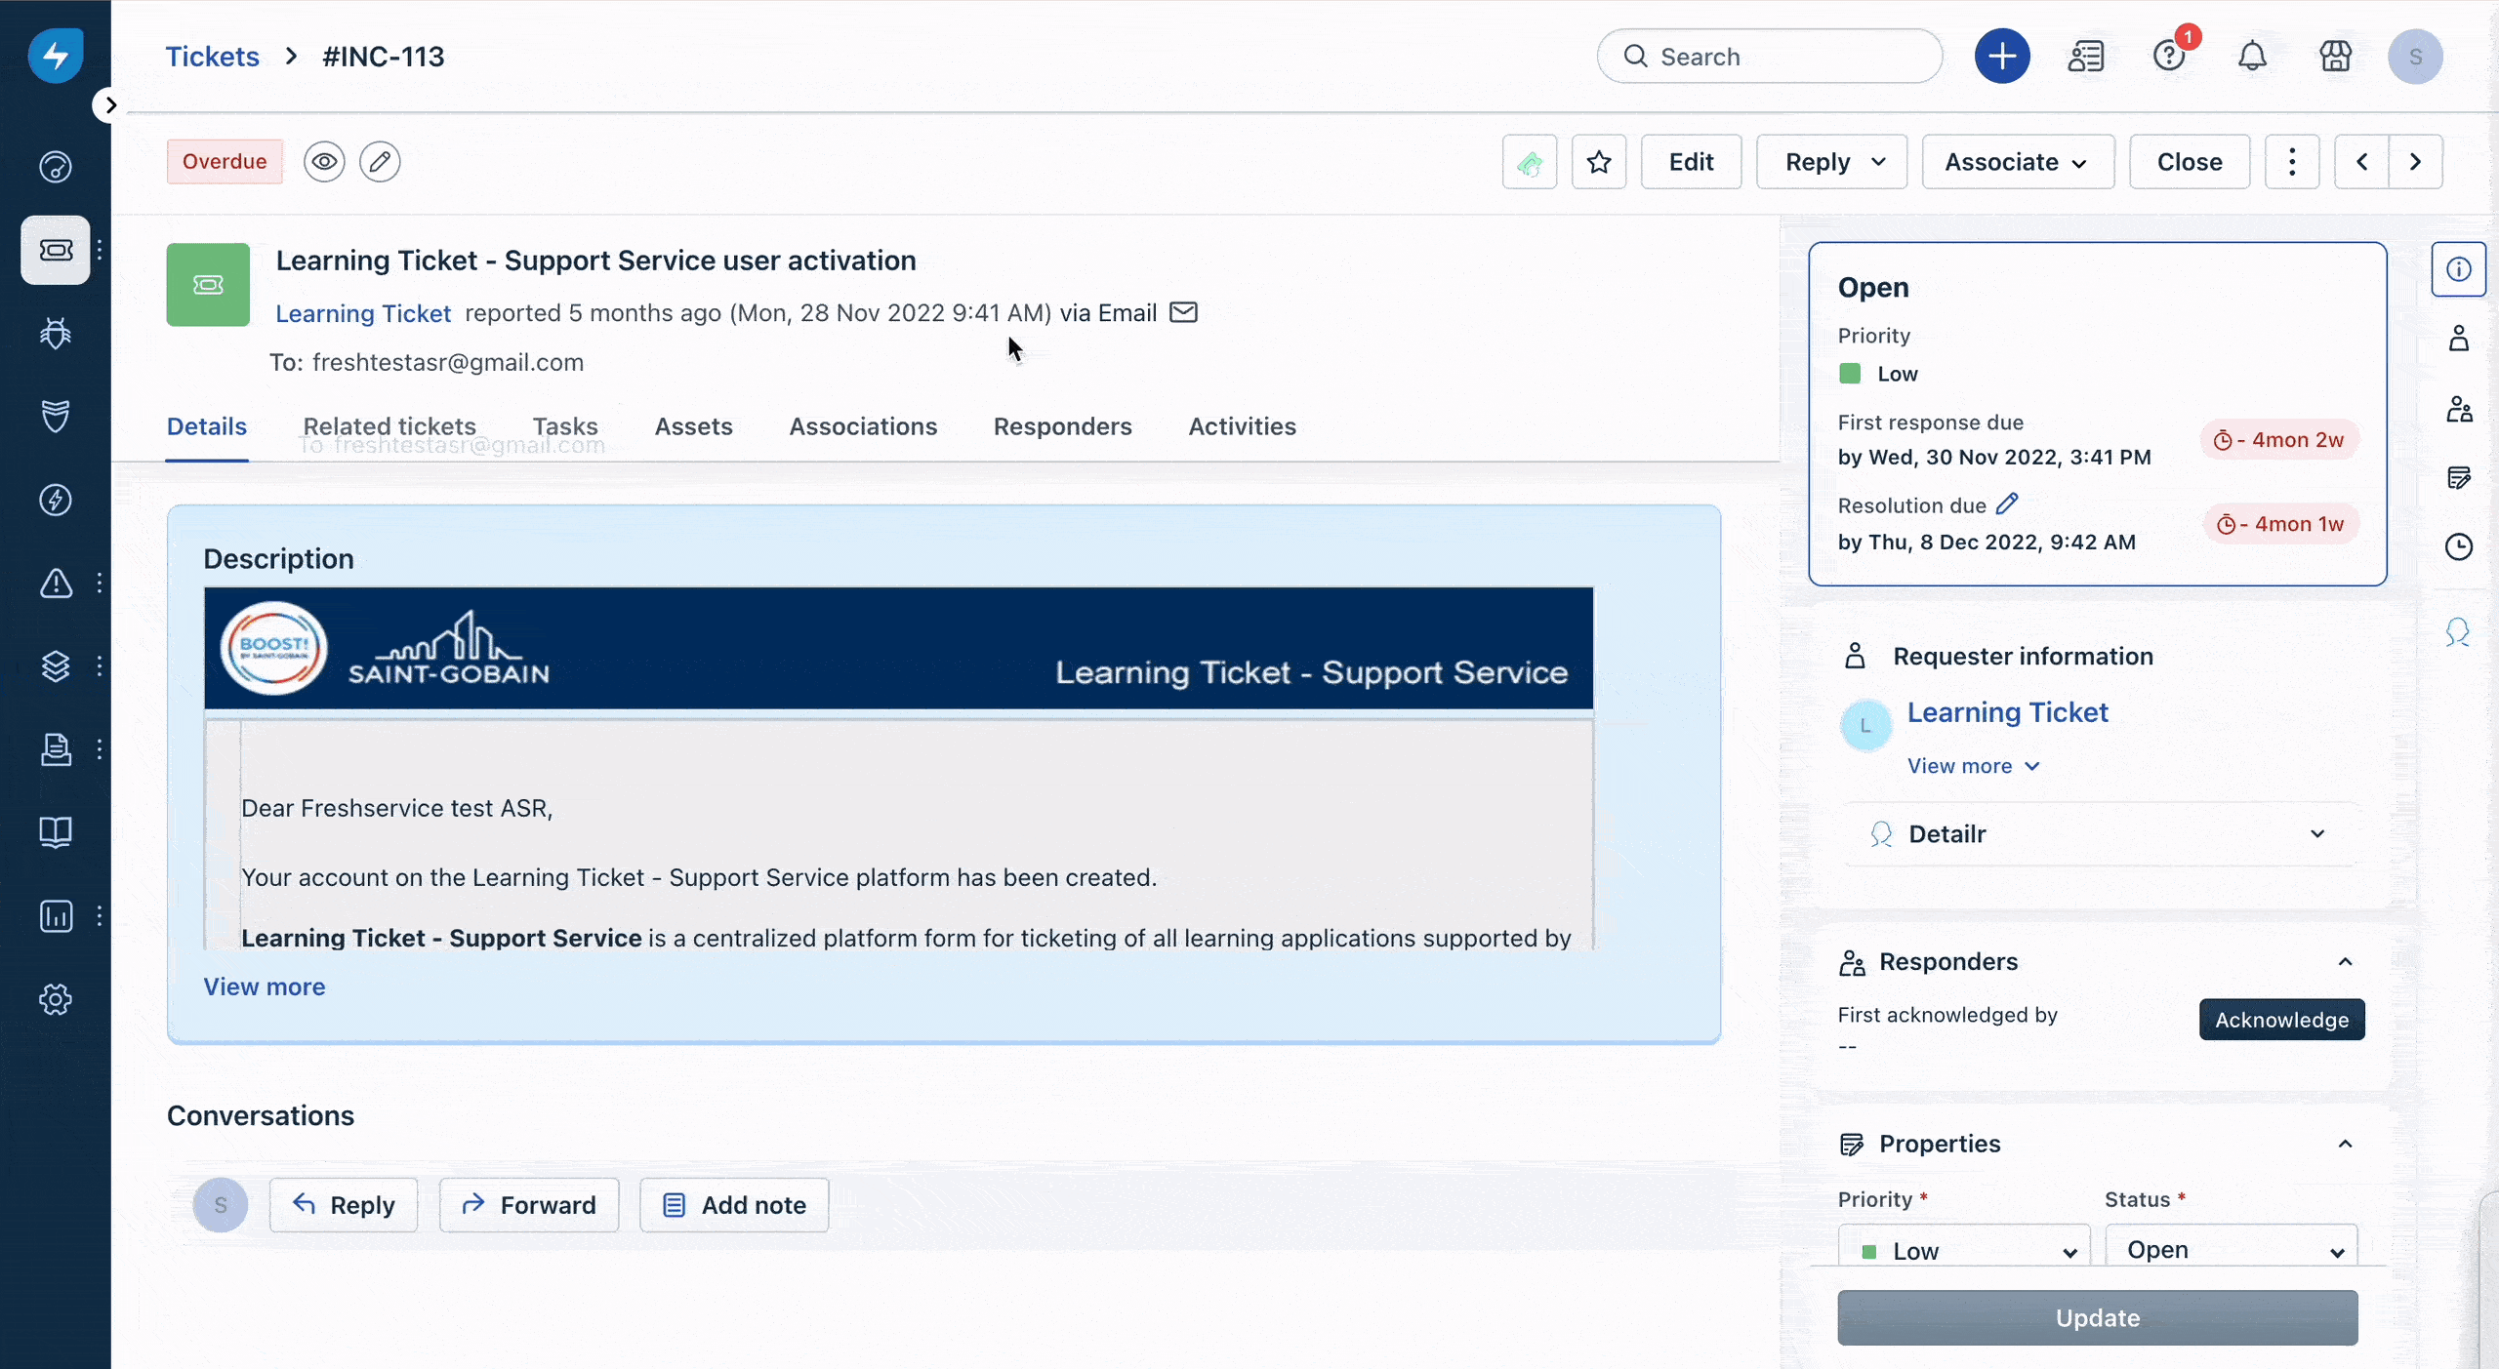
Task: Click the blue plus create-new button
Action: point(2001,57)
